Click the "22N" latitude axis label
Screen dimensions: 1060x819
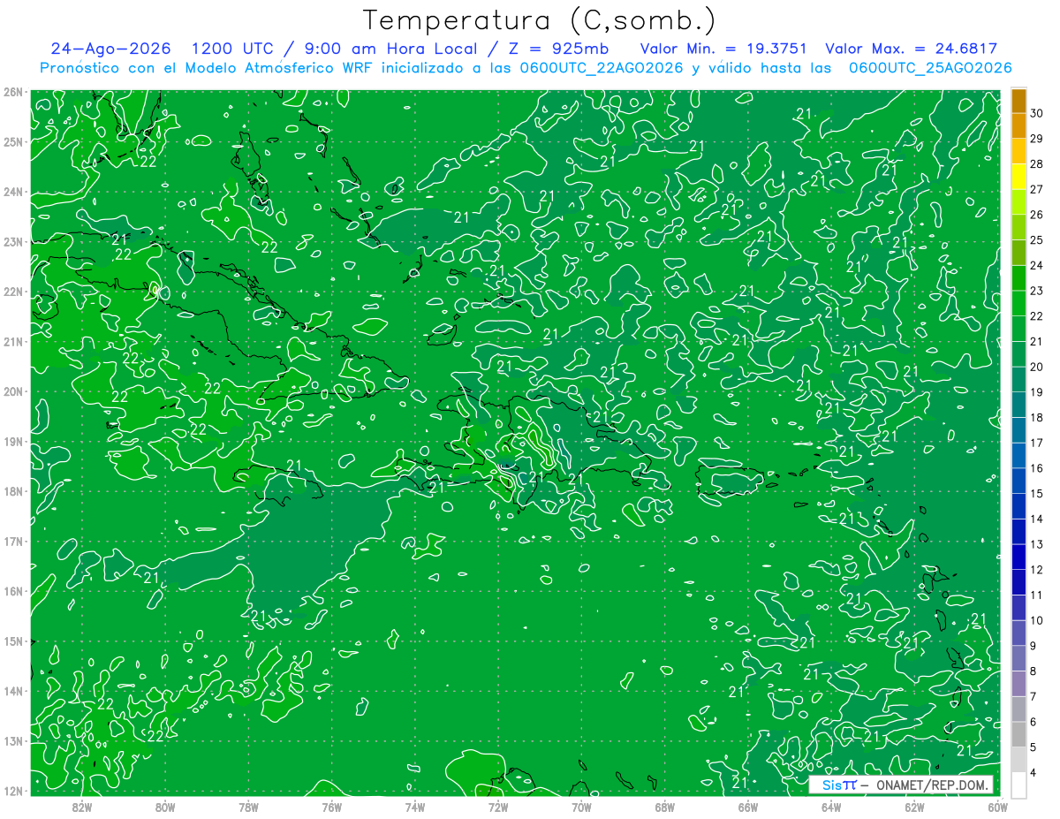point(13,292)
